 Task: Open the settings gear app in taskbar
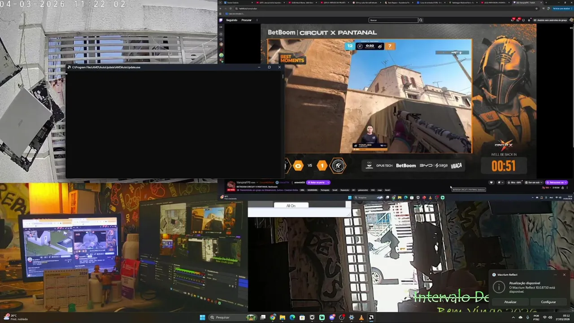(351, 317)
